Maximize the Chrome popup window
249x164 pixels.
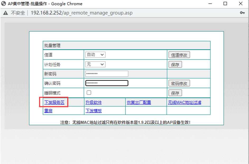click(225, 4)
